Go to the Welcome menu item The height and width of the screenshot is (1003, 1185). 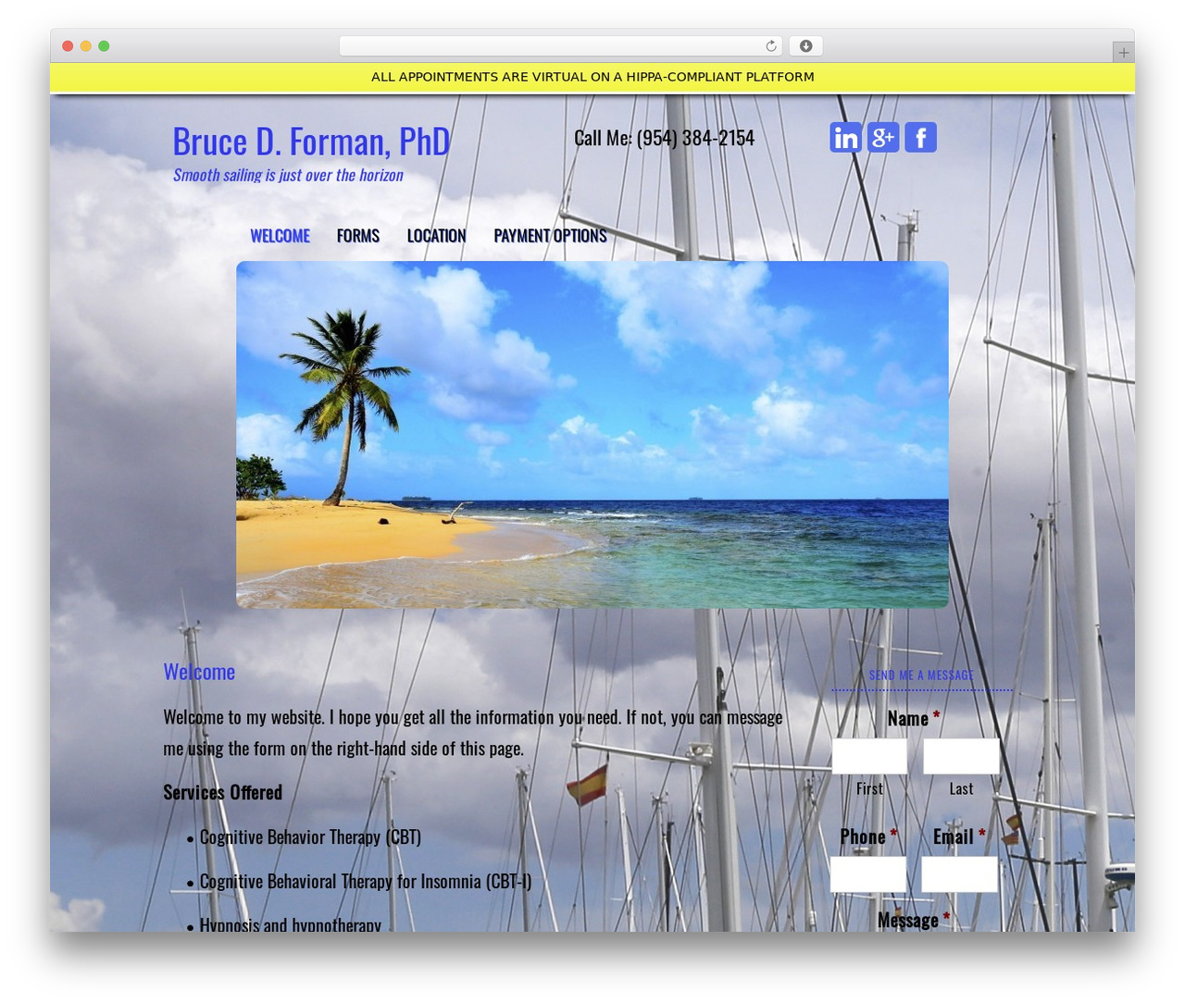(280, 236)
